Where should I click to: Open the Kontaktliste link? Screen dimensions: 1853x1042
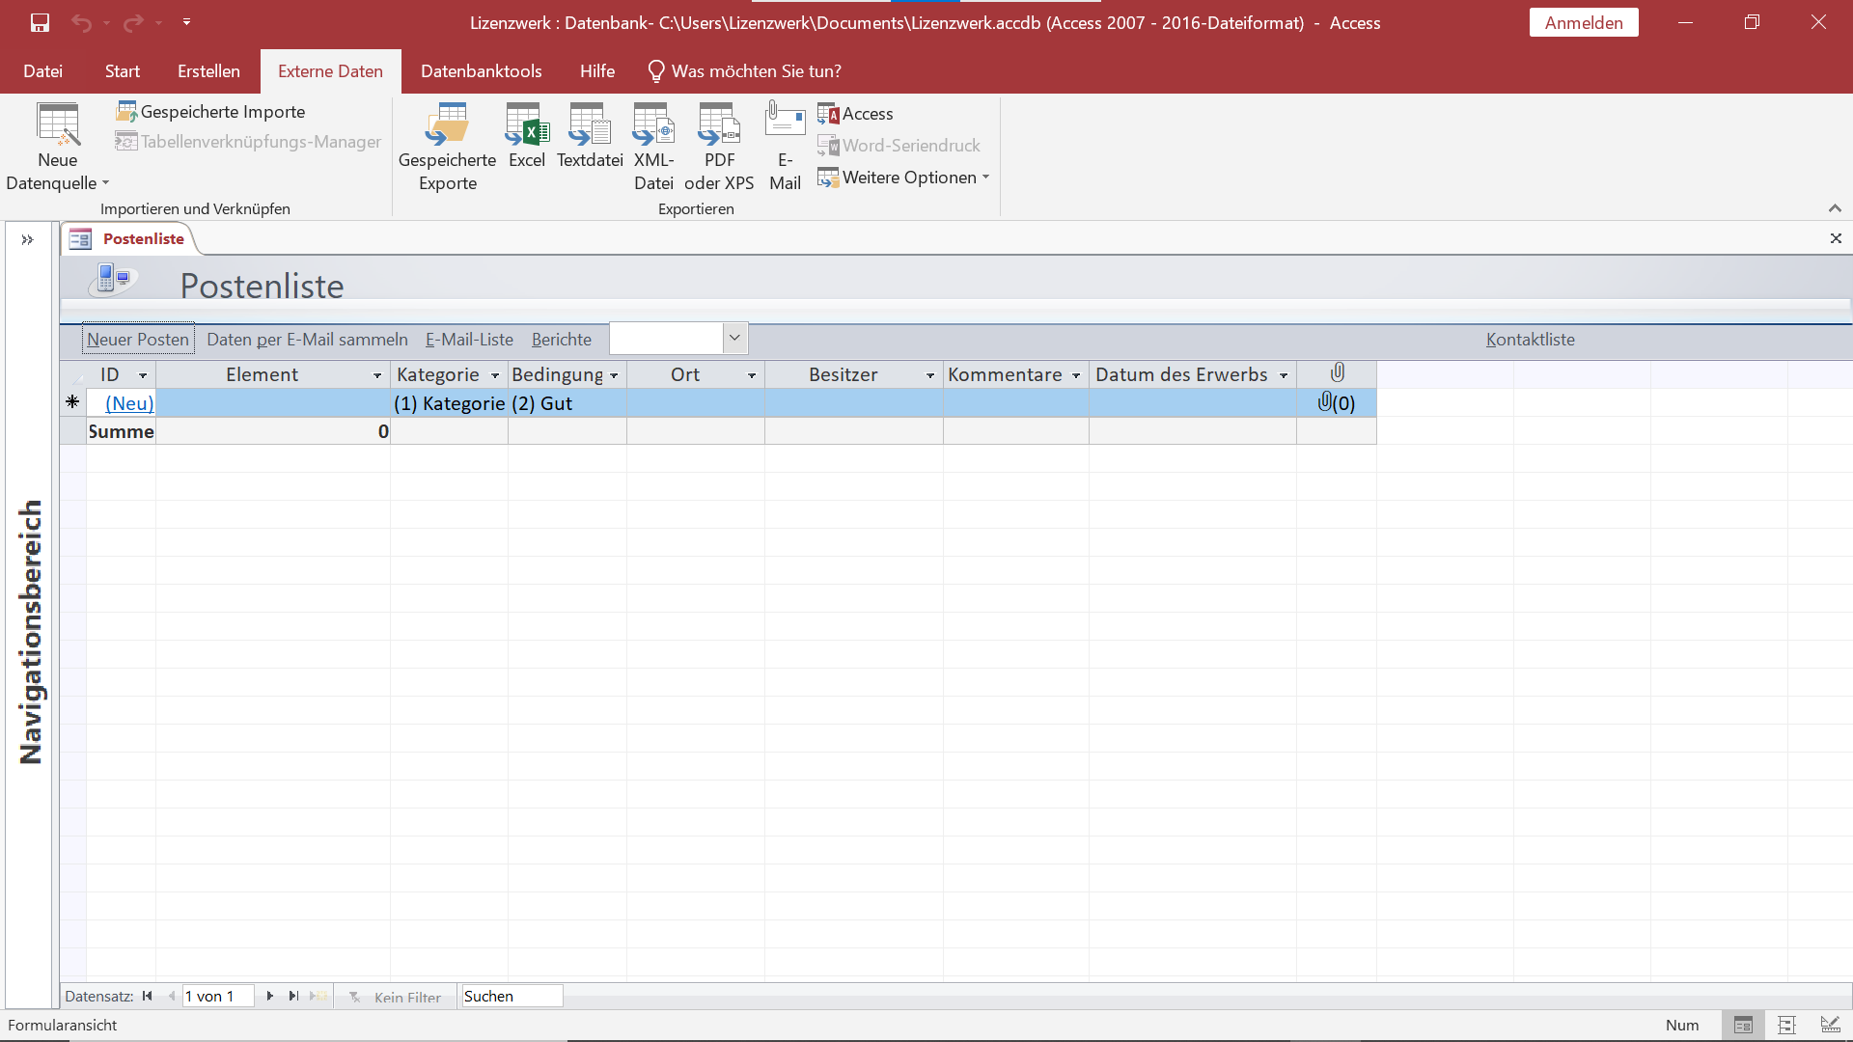pyautogui.click(x=1530, y=340)
